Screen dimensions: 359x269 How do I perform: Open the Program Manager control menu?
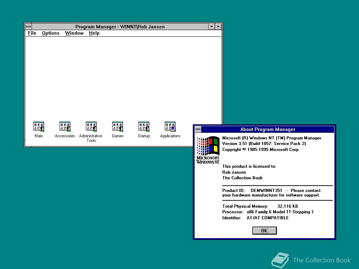click(x=28, y=26)
